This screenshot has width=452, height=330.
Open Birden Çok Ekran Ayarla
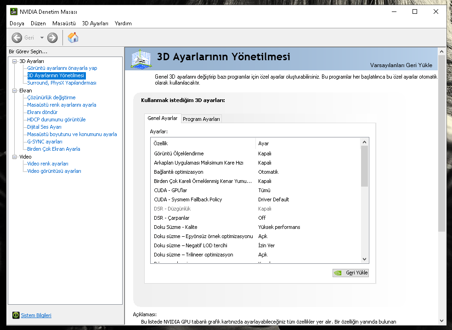pos(54,149)
